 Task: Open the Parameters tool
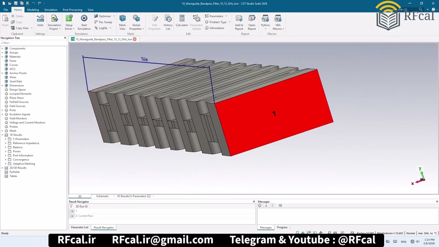(214, 16)
